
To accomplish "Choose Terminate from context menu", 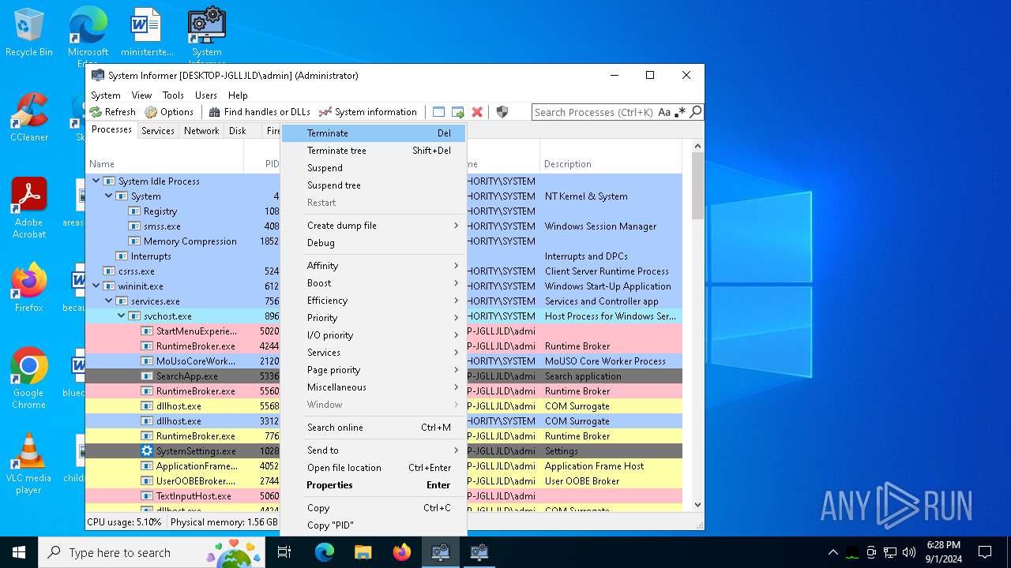I will 374,133.
